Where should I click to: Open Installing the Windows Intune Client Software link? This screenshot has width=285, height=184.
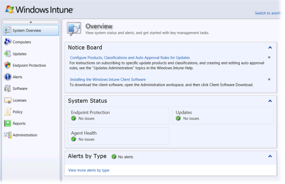(x=108, y=79)
